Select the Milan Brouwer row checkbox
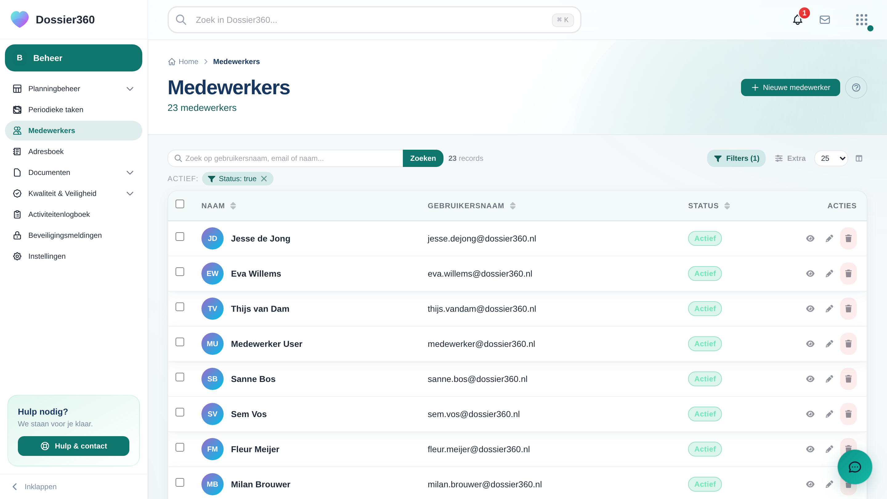887x499 pixels. (x=180, y=482)
